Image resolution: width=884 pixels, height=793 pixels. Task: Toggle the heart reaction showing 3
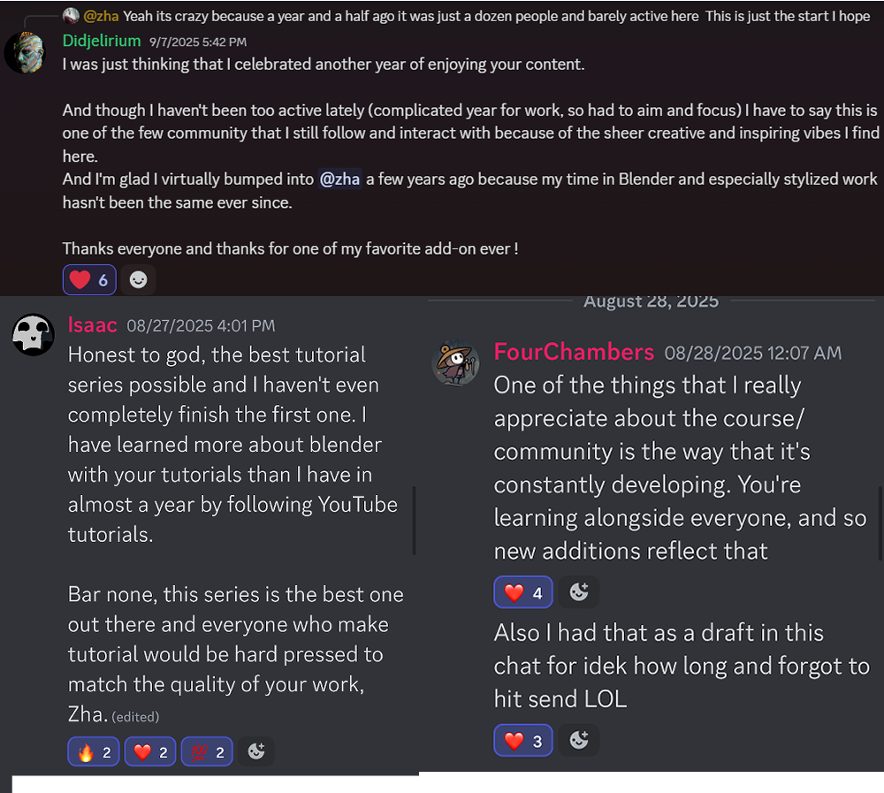pos(523,741)
